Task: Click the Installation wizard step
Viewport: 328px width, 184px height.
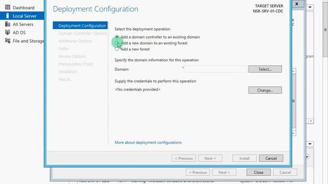Action: pos(68,72)
